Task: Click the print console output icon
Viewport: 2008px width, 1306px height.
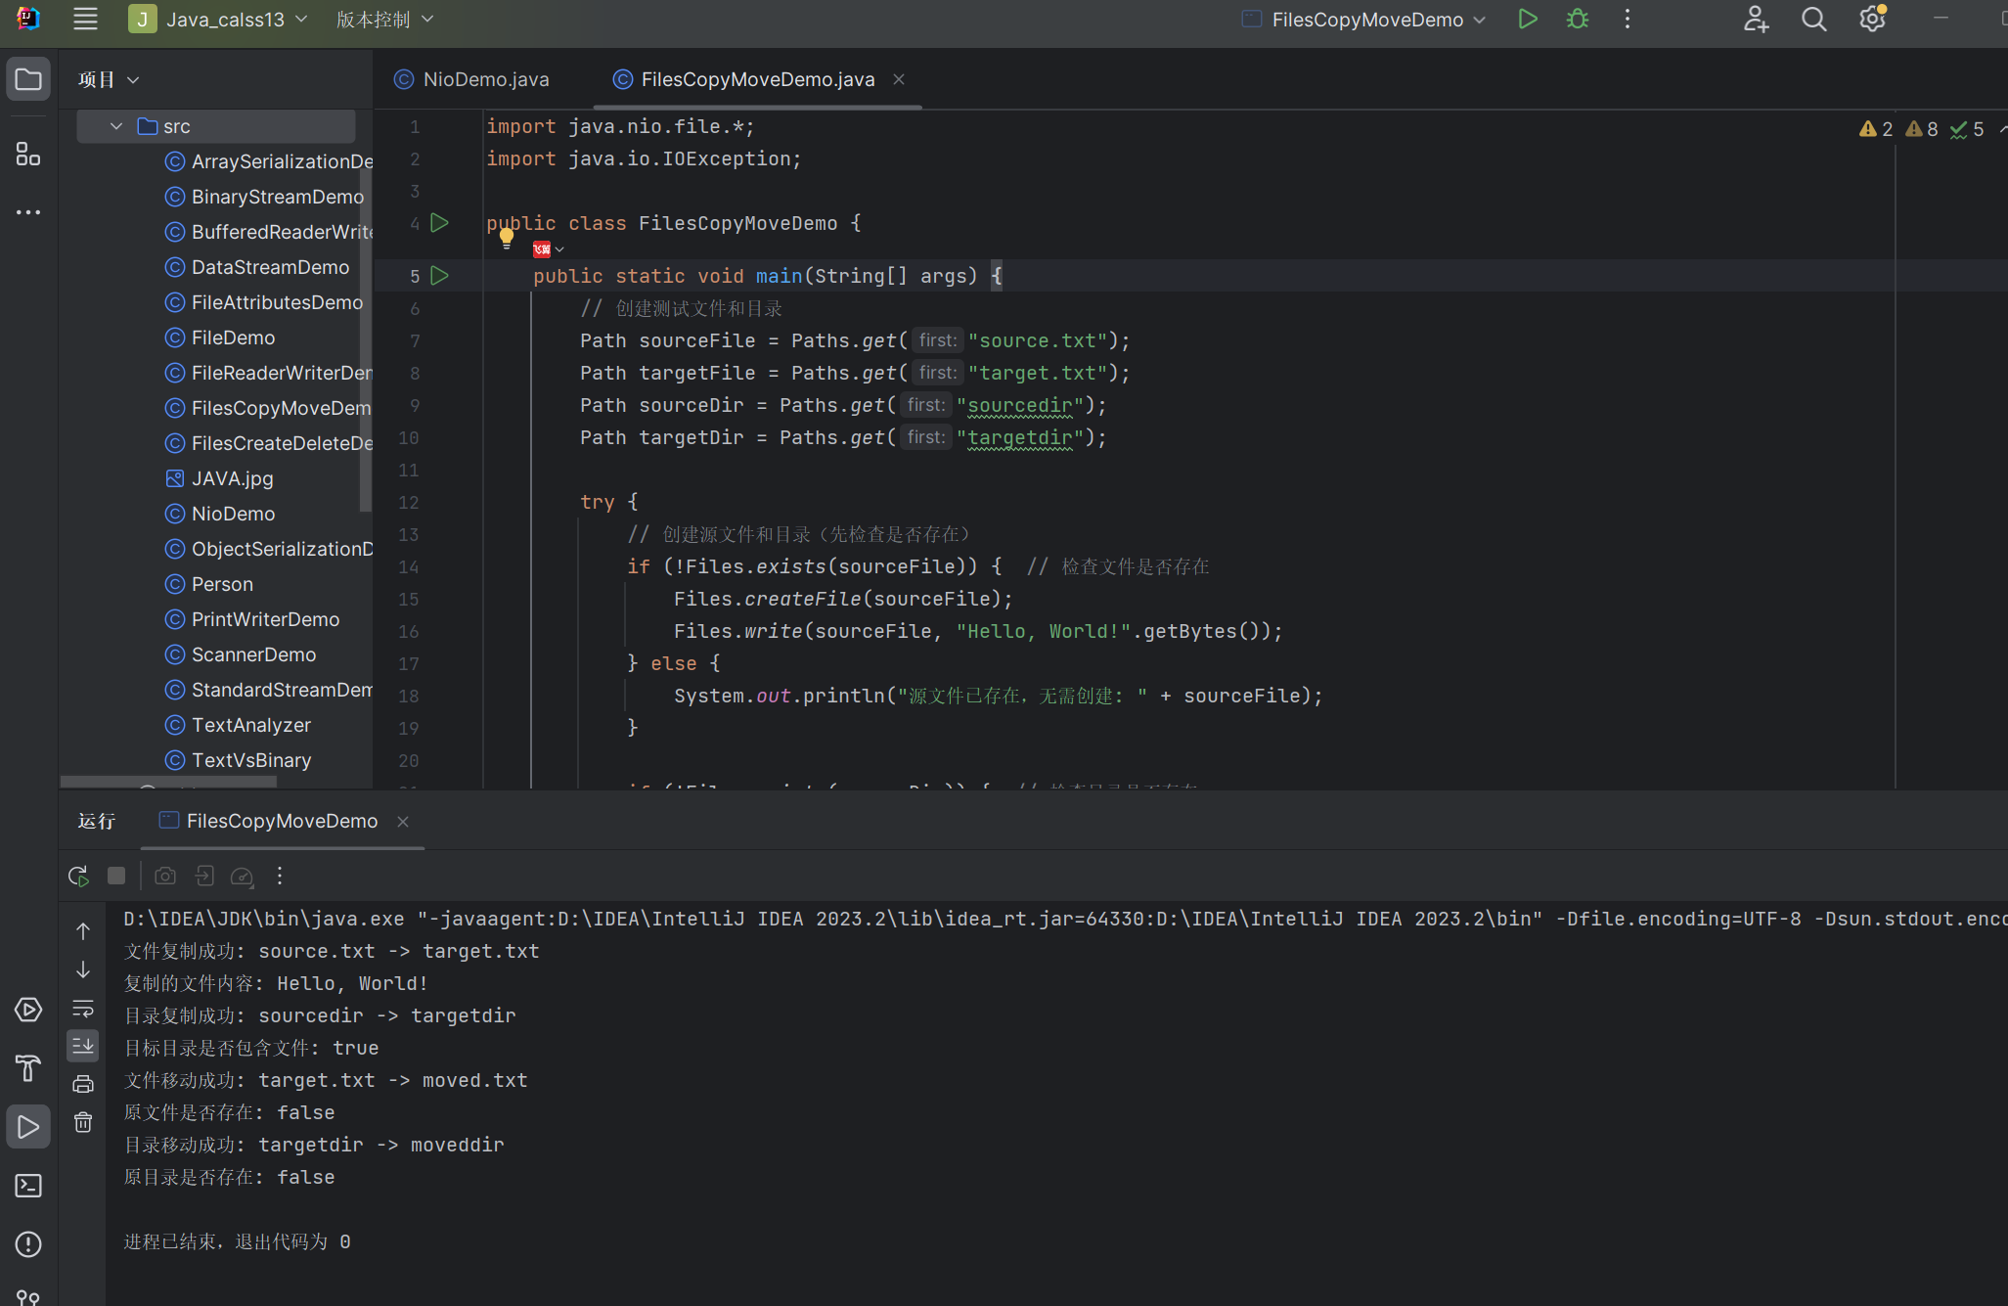Action: [83, 1084]
